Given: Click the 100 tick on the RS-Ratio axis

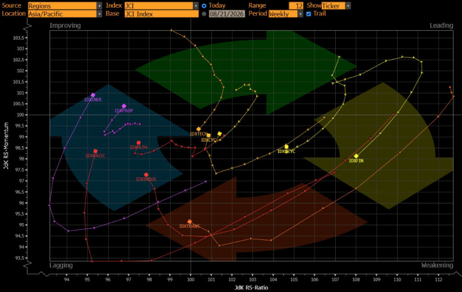Looking at the screenshot, I should pyautogui.click(x=191, y=279).
